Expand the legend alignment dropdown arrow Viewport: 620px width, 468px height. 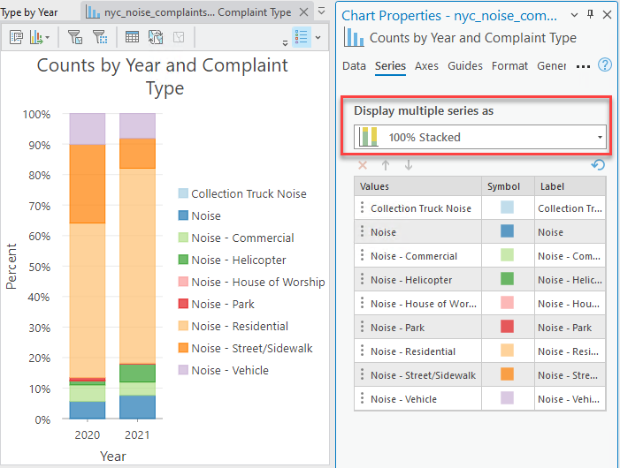(x=318, y=37)
